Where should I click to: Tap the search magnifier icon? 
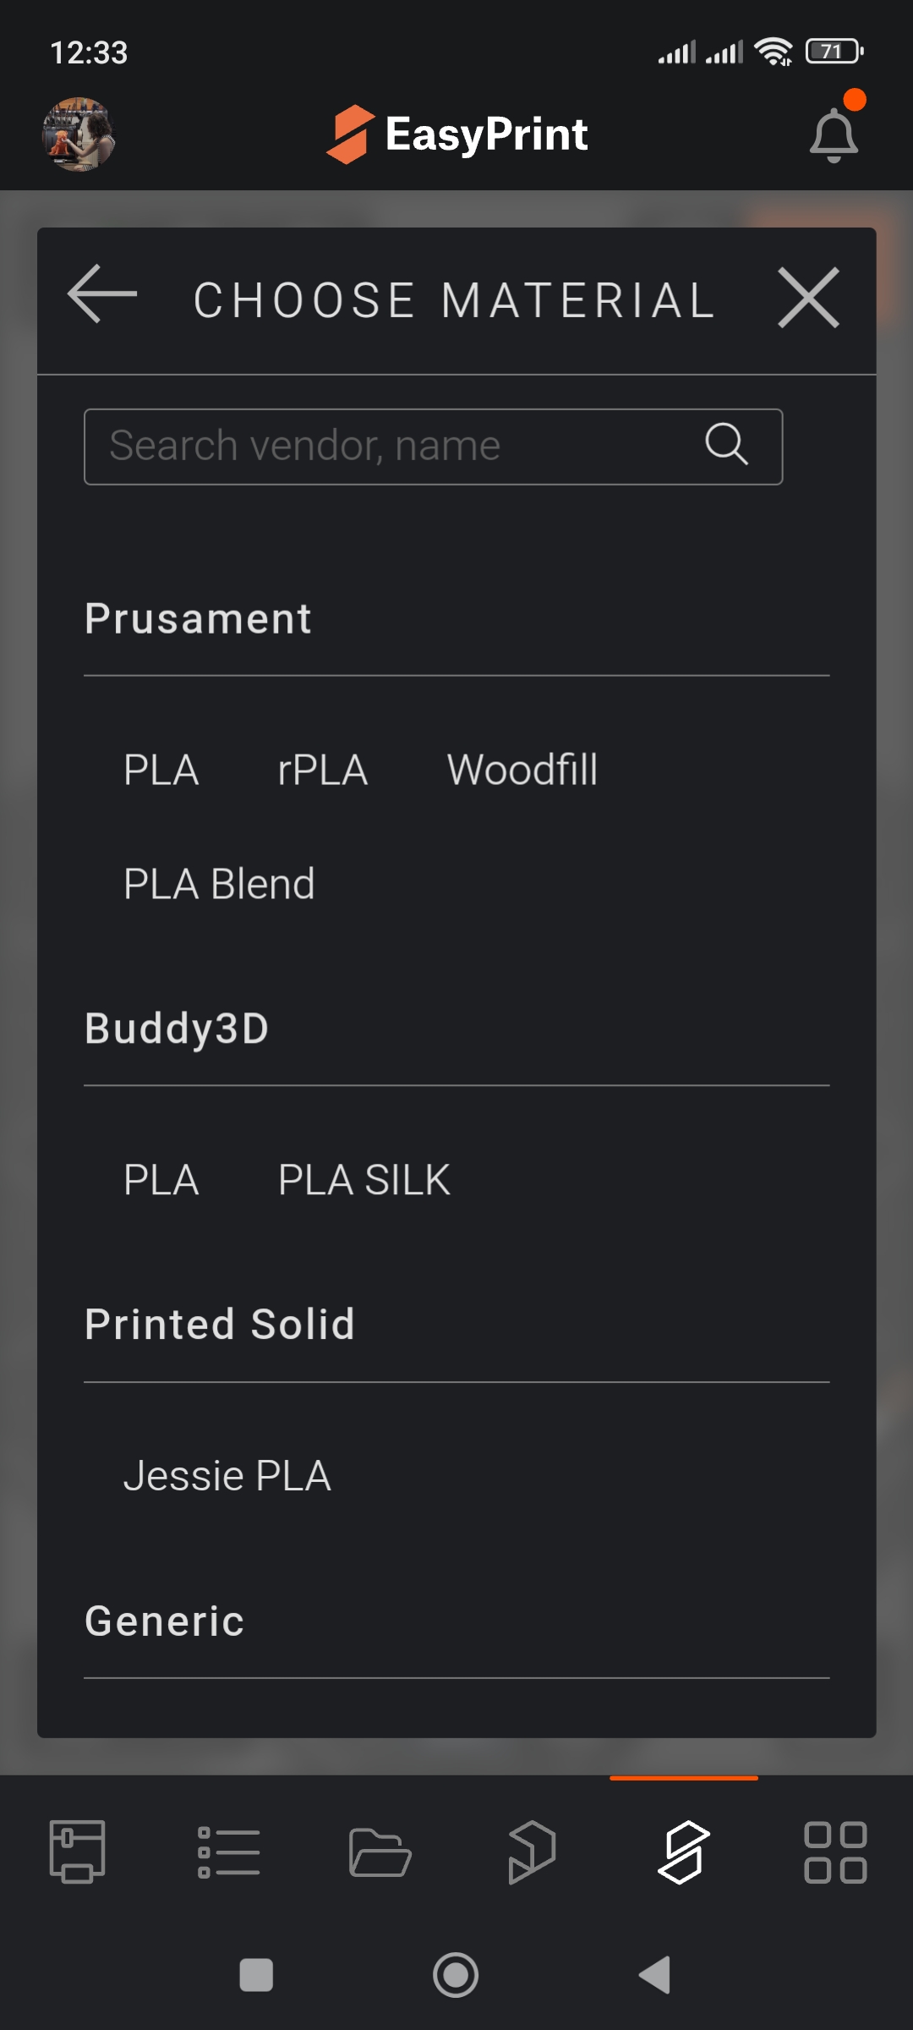pyautogui.click(x=726, y=445)
